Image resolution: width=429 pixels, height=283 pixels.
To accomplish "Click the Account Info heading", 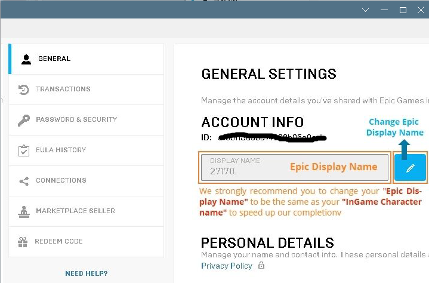I will coord(252,122).
